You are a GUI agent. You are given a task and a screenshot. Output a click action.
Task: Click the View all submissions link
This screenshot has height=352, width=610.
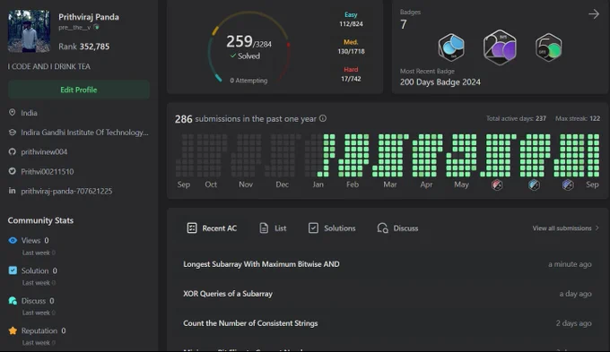566,228
